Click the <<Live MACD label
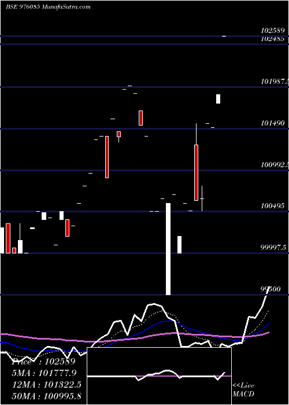This screenshot has height=405, width=289. (x=243, y=390)
